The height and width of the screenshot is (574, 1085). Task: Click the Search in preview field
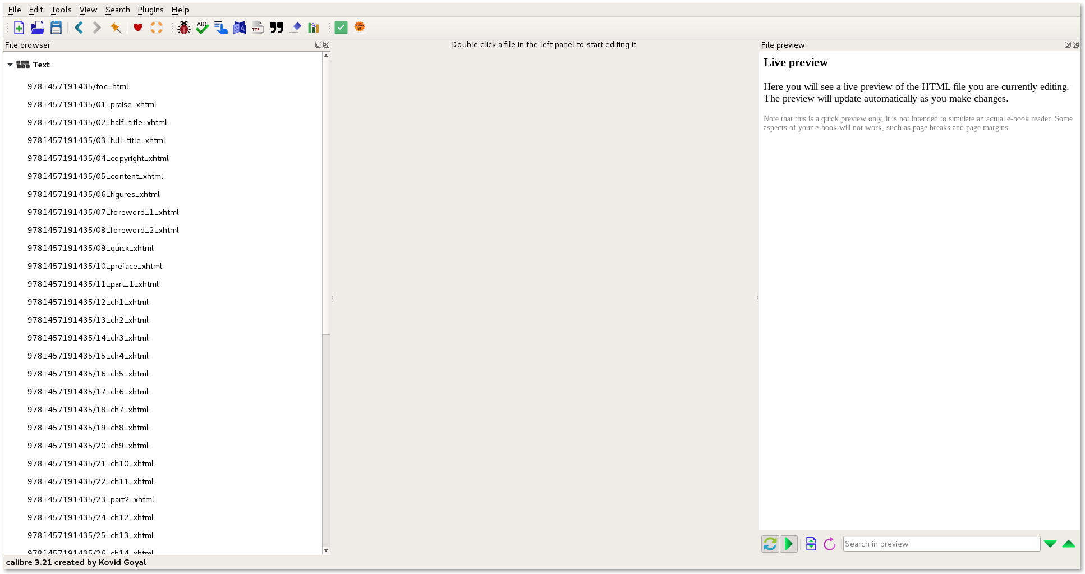pos(941,544)
